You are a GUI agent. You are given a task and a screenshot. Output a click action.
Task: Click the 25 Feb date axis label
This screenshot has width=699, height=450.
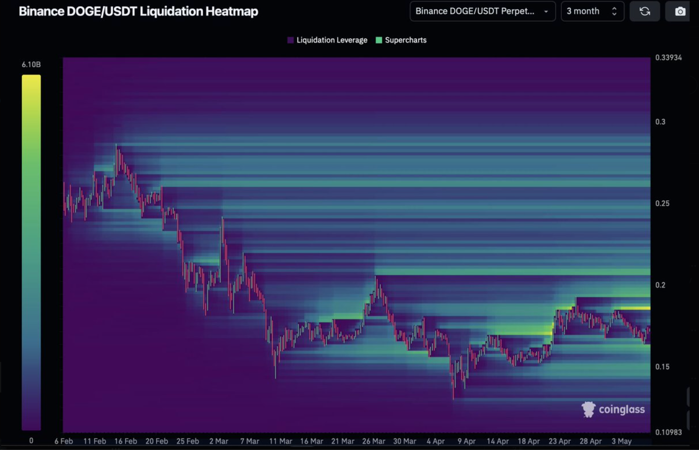188,441
